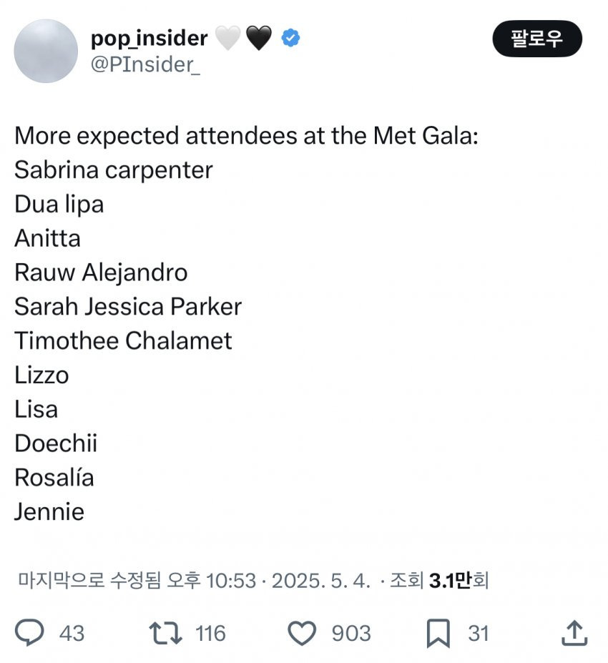
Task: Like the tweet with heart icon
Action: [x=302, y=633]
